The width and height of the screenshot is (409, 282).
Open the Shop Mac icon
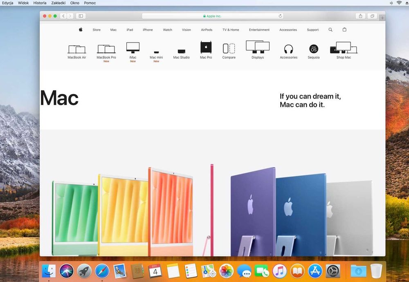pyautogui.click(x=344, y=48)
